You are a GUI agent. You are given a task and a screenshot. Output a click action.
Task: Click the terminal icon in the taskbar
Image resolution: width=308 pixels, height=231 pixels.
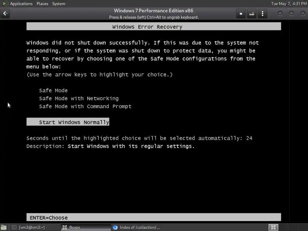14,227
